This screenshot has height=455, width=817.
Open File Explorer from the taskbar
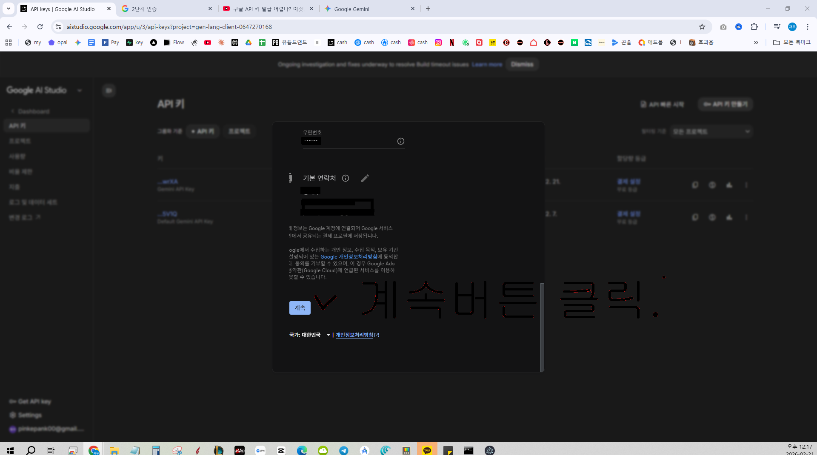click(x=114, y=450)
